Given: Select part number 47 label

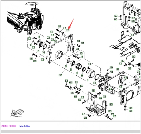Looking at the screenshot, I should [x=133, y=18].
